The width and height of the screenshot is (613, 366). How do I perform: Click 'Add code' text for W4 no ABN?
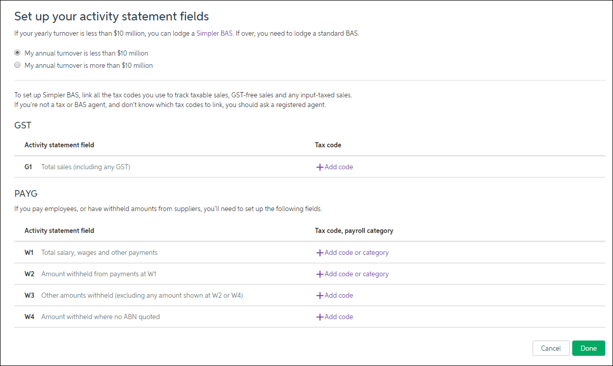point(339,317)
